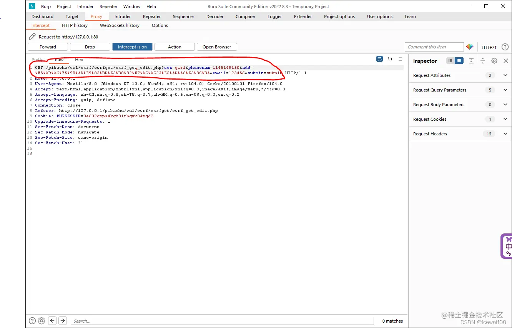
Task: Switch to the Repeater tool tab
Action: click(152, 17)
